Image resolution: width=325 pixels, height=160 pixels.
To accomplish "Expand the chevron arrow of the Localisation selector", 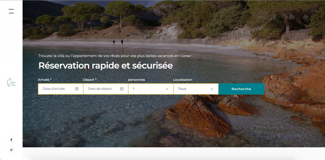I will coord(212,89).
